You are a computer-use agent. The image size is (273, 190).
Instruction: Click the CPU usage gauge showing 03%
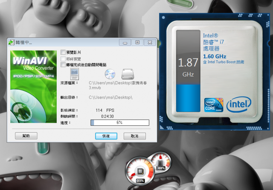pos(139,171)
